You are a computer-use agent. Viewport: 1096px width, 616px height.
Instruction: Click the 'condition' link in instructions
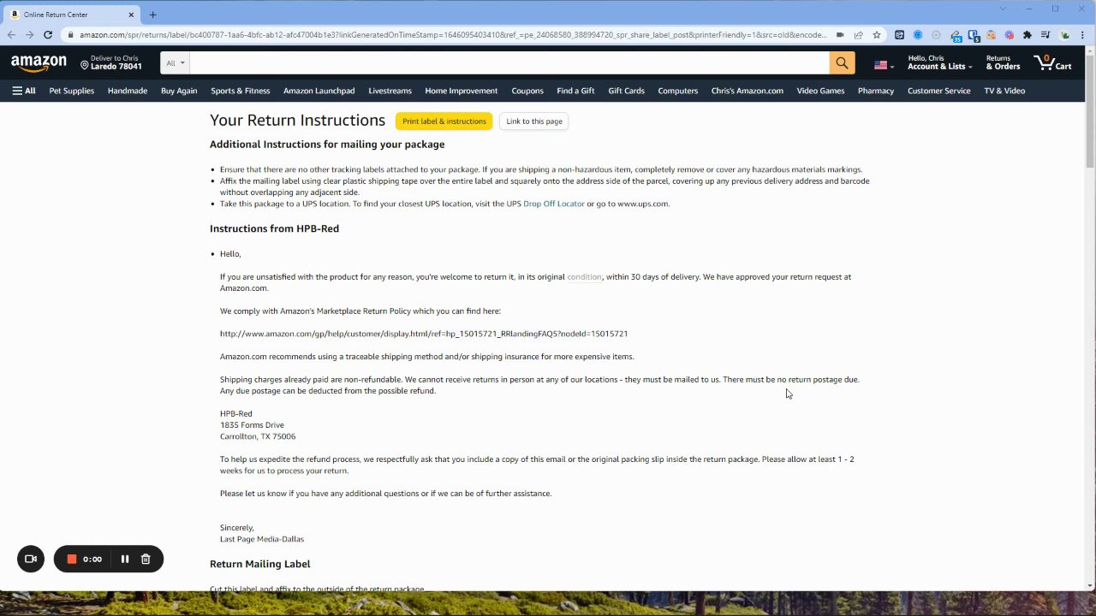pos(584,277)
